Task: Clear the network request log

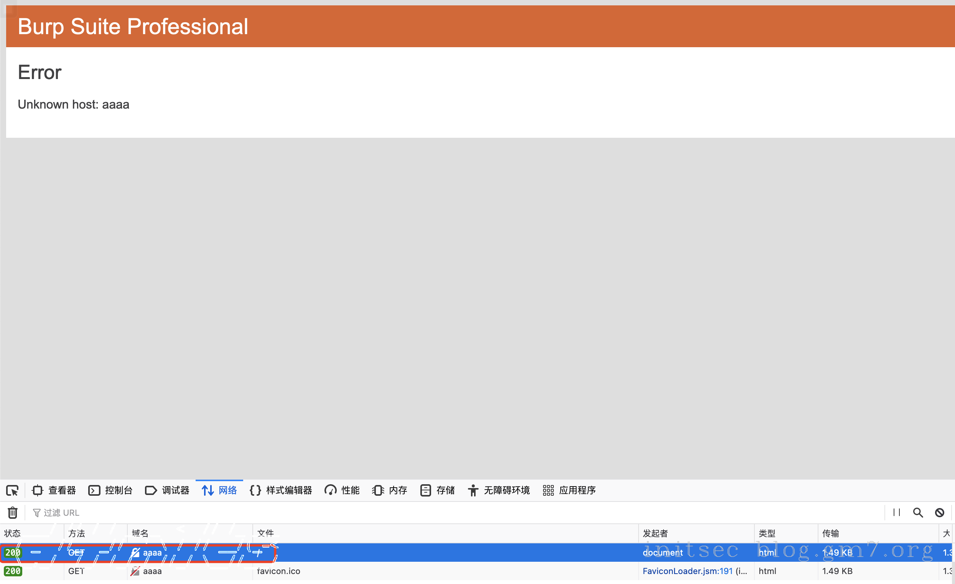Action: pos(12,513)
